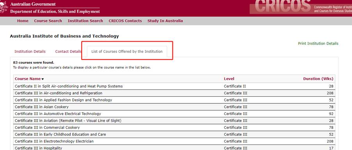This screenshot has height=150, width=352.
Task: Open Certificate III in Air-conditioning and Refrigeration
Action: [59, 93]
